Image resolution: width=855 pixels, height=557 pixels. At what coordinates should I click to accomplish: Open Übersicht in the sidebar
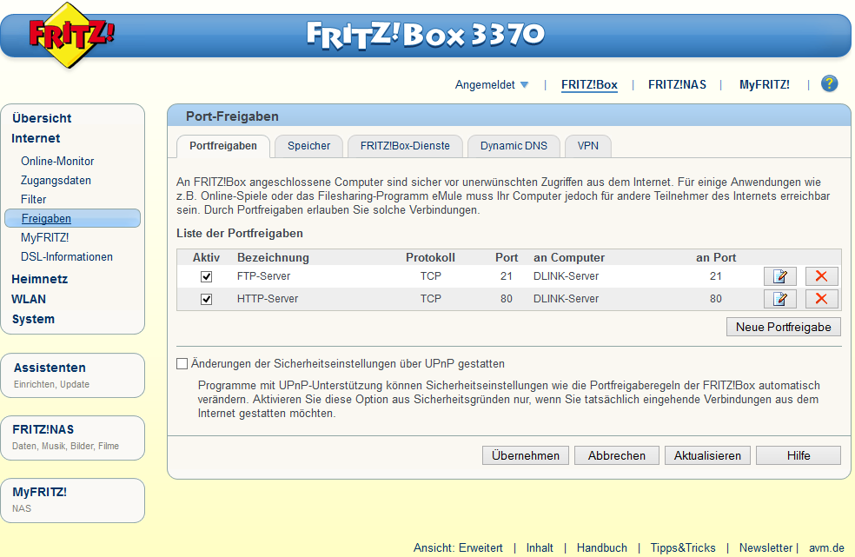click(x=42, y=118)
